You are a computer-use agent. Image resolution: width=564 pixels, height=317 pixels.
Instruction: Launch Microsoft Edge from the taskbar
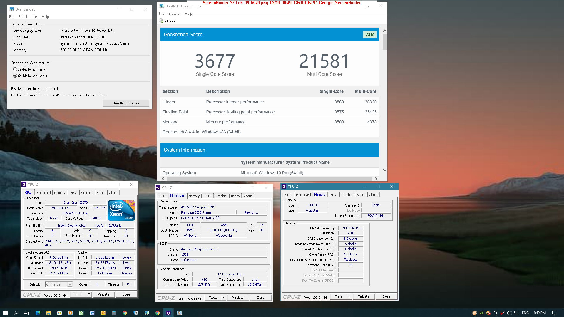coord(38,313)
